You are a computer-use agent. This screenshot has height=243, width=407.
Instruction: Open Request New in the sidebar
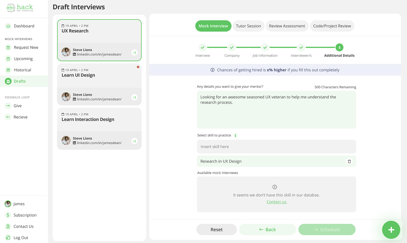pos(26,47)
